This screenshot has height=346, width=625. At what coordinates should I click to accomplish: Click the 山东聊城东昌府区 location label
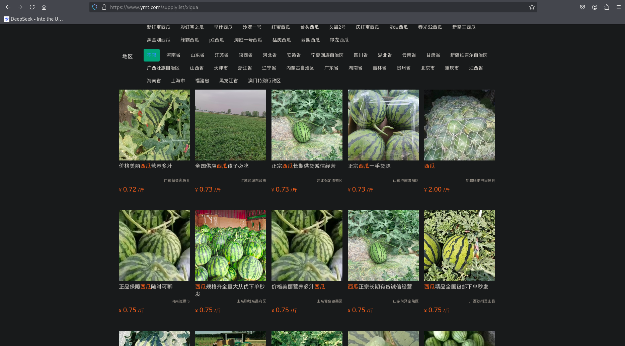point(251,301)
